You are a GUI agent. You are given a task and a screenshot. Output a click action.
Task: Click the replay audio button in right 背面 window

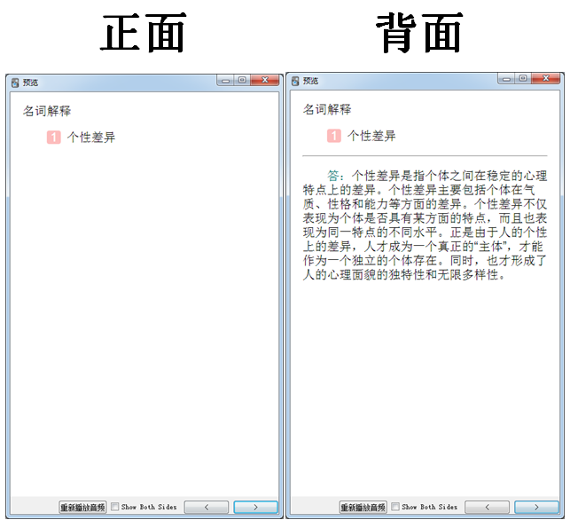click(x=363, y=507)
